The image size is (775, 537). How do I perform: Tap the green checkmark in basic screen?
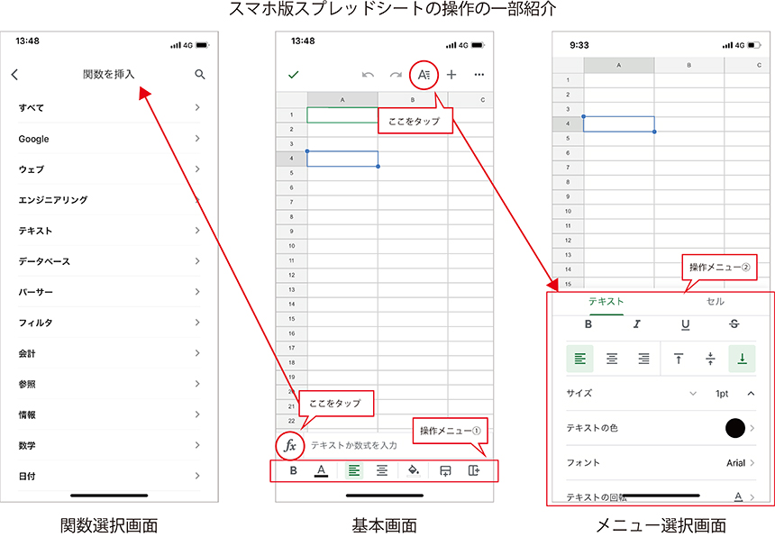coord(294,75)
